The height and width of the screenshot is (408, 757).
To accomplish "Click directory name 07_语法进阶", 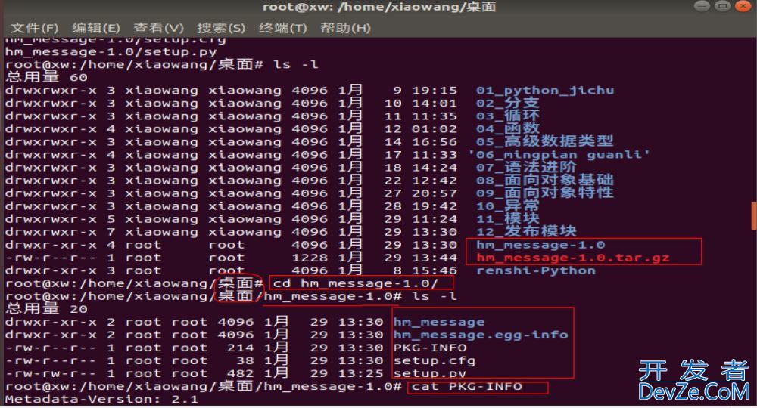I will pyautogui.click(x=526, y=168).
